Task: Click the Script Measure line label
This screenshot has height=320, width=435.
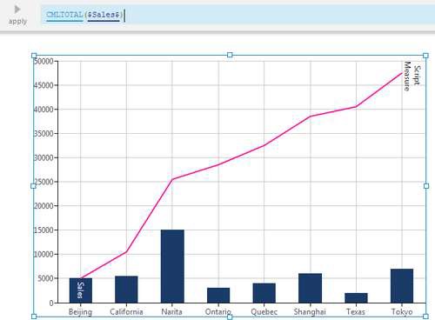Action: click(412, 76)
